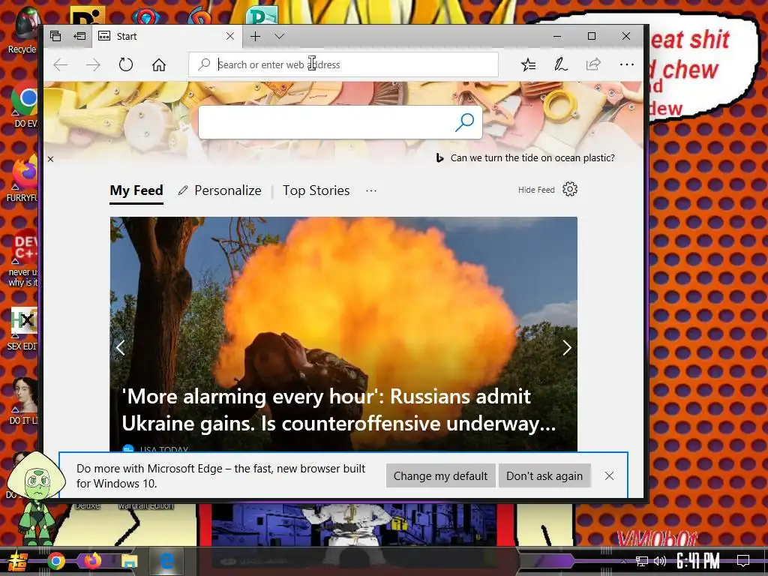Refresh the page

coord(126,64)
